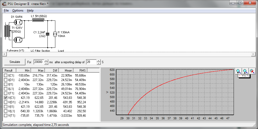The width and height of the screenshot is (258, 129).
Task: Click the C1 capacitor symbol
Action: [x=47, y=34]
